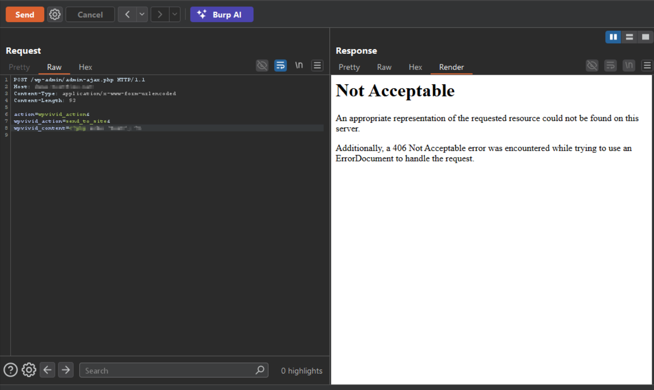654x390 pixels.
Task: Open the back-history dropdown chevron
Action: [142, 14]
